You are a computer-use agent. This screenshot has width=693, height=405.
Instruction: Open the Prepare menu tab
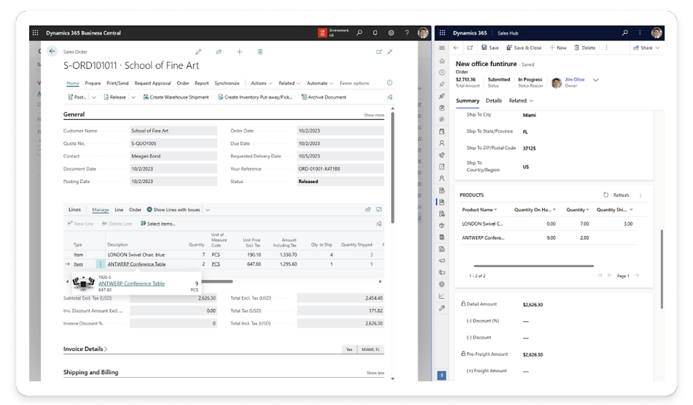[93, 83]
